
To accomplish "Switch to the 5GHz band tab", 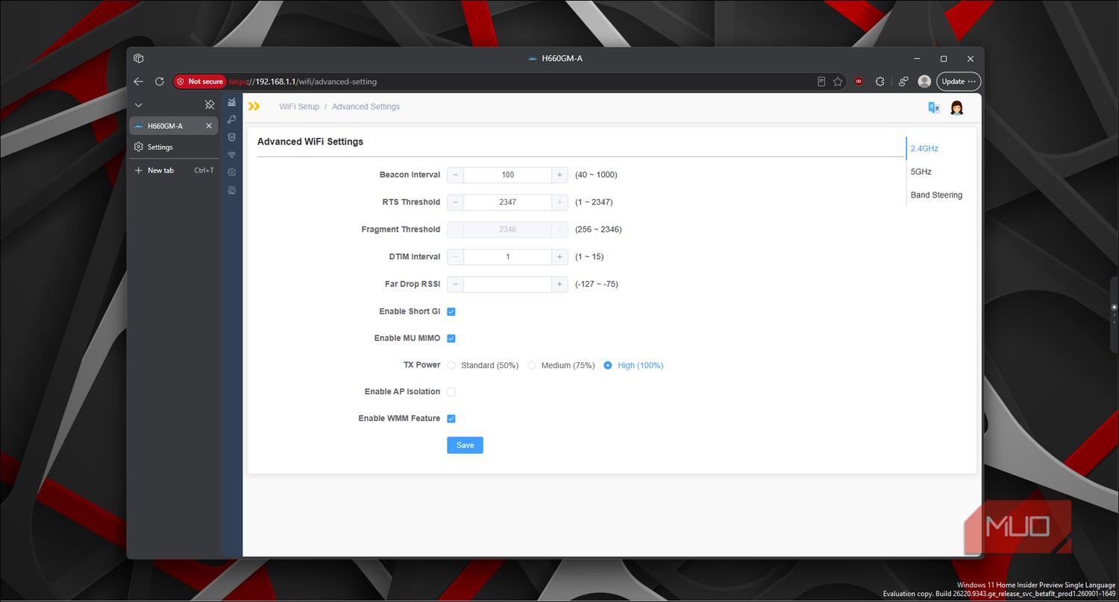I will point(921,171).
